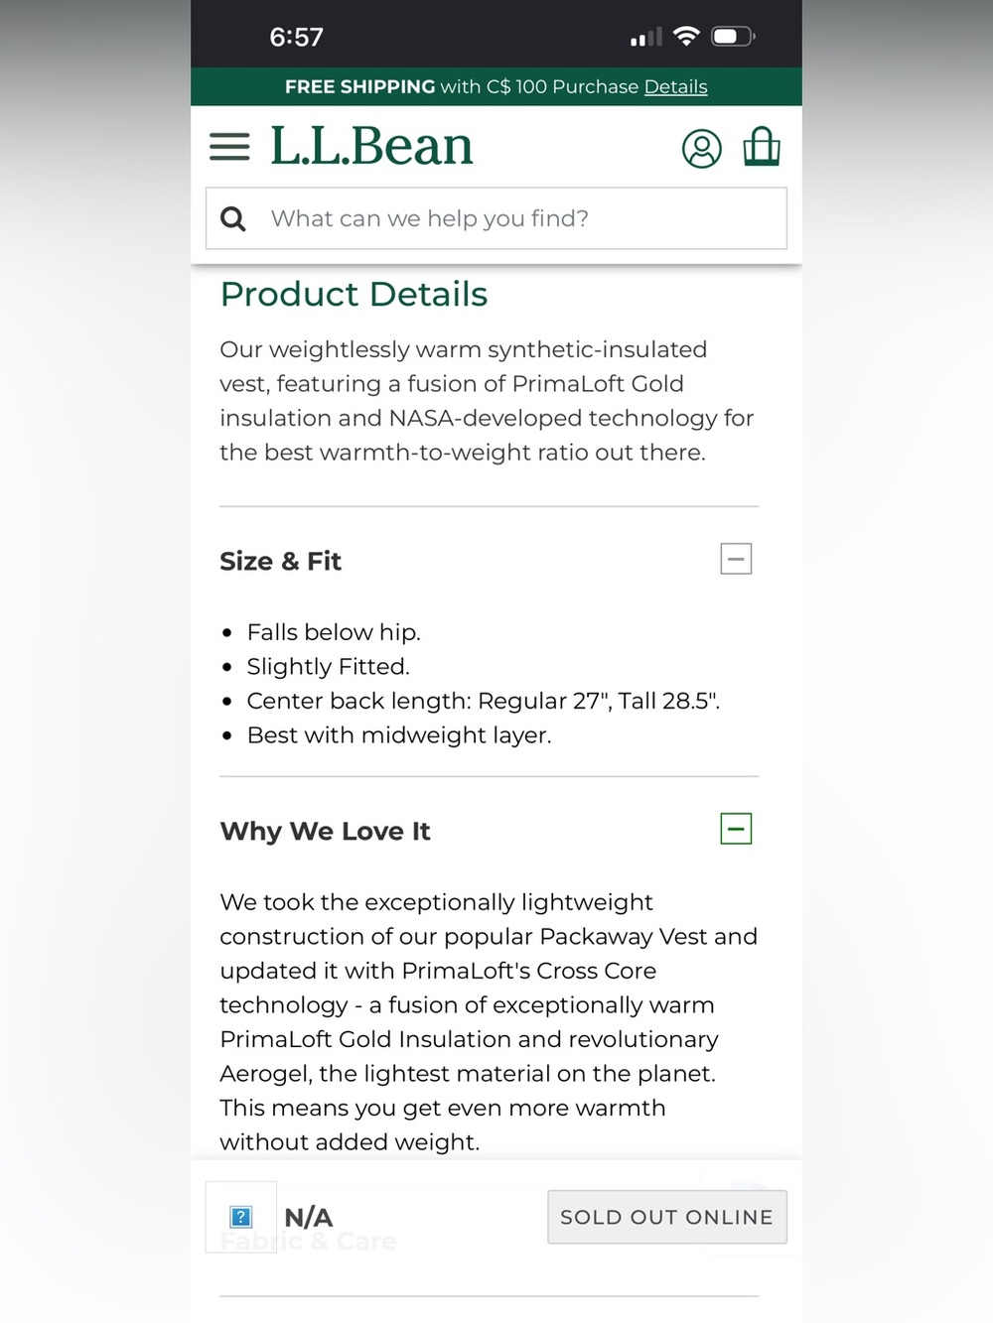Viewport: 993px width, 1323px height.
Task: Open the hamburger navigation menu
Action: (229, 147)
